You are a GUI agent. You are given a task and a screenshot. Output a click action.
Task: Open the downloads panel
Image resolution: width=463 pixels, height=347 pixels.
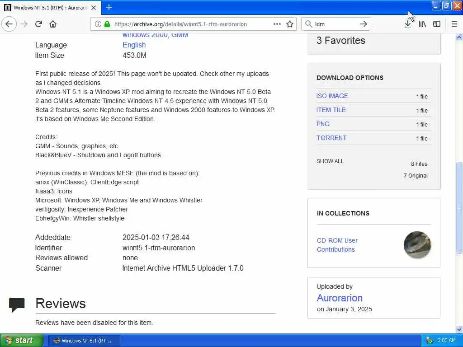[x=407, y=24]
